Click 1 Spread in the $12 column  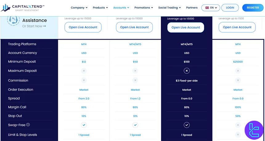tap(84, 135)
